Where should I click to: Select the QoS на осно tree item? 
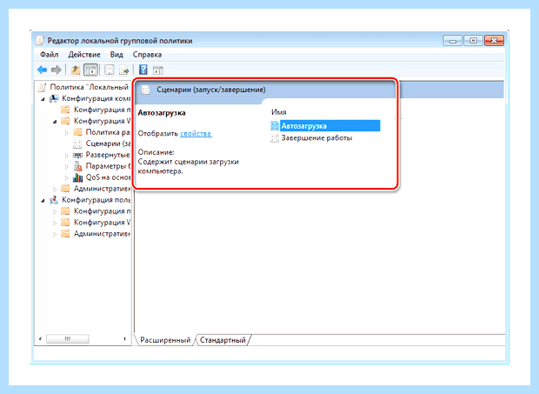108,177
